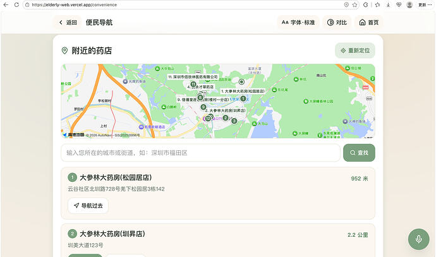This screenshot has width=436, height=257.
Task: Click the 查找 search button
Action: [359, 153]
